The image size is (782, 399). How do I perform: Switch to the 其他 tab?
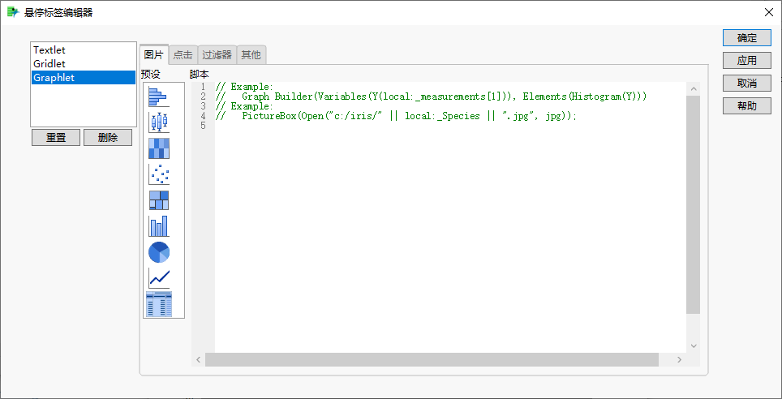tap(251, 55)
